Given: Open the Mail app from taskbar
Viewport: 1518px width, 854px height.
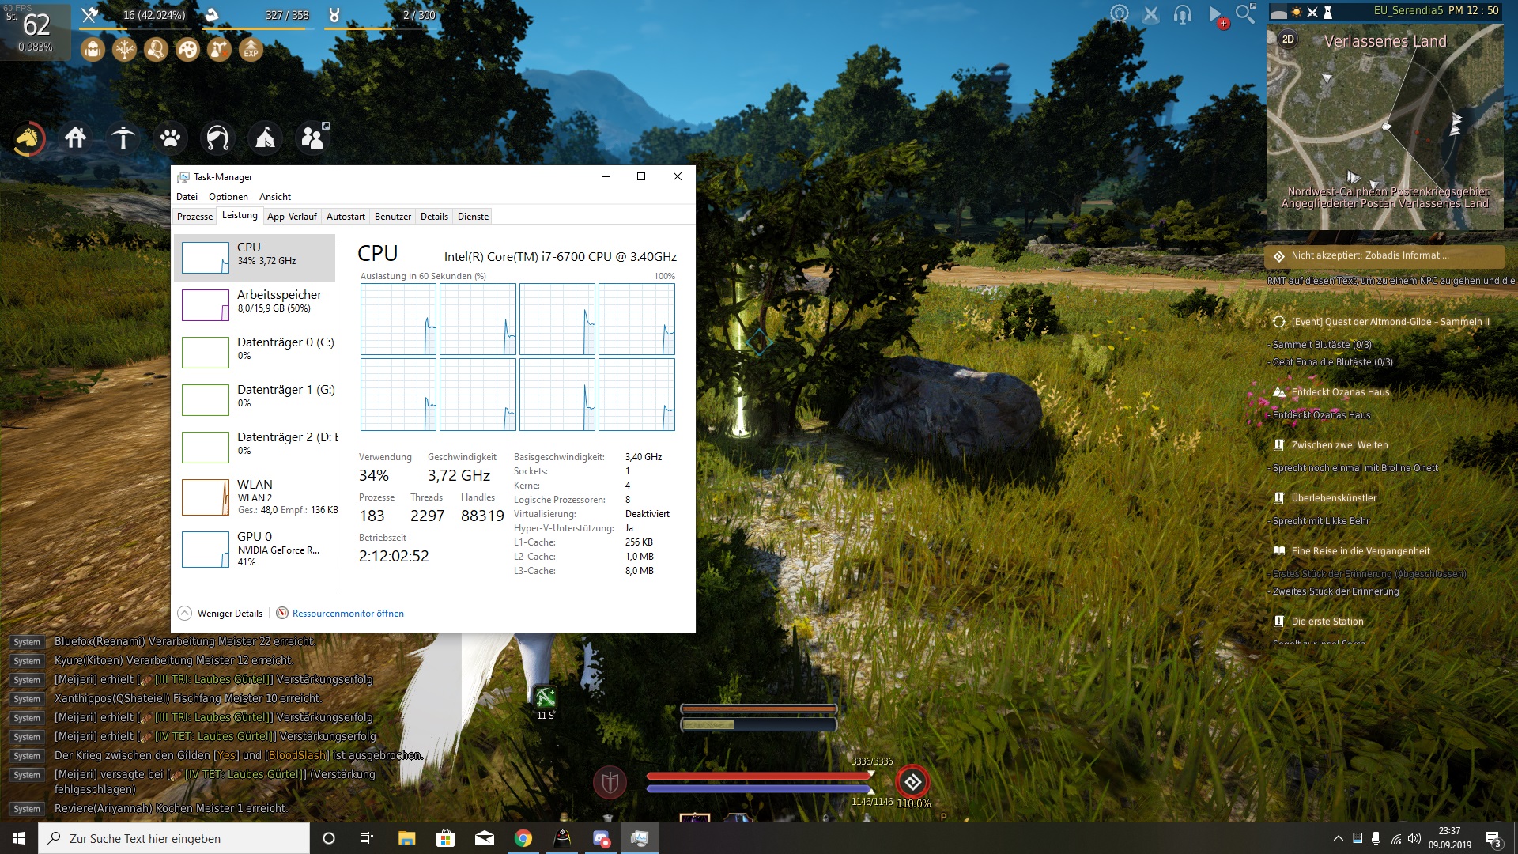Looking at the screenshot, I should tap(485, 838).
